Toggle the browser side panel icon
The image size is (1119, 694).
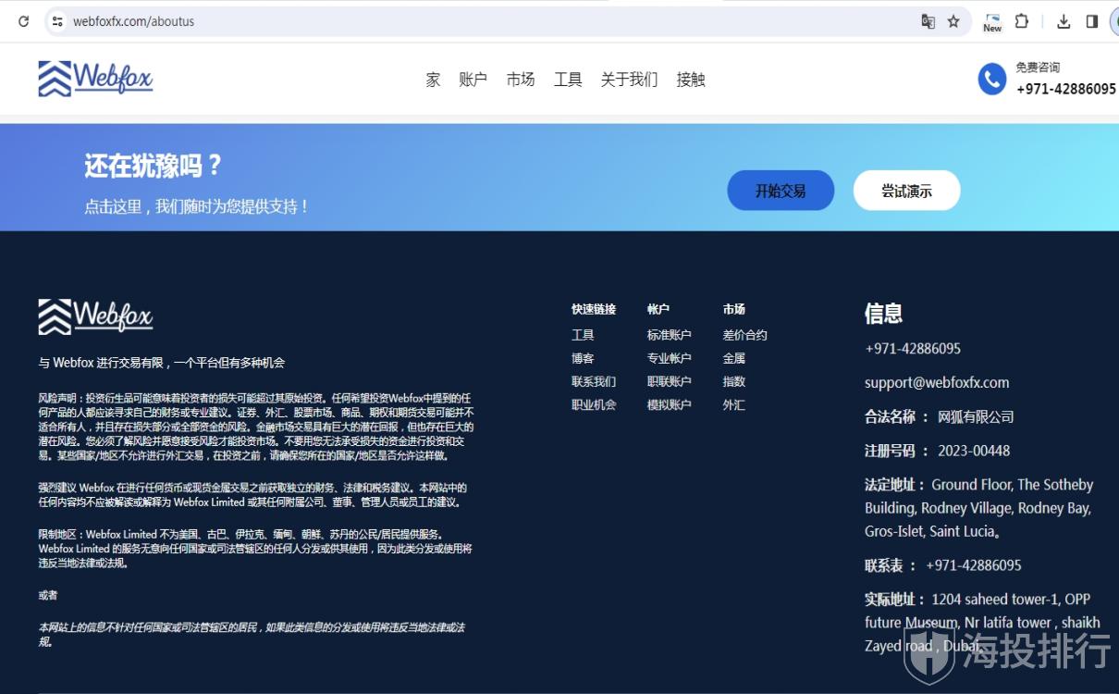pos(1092,21)
